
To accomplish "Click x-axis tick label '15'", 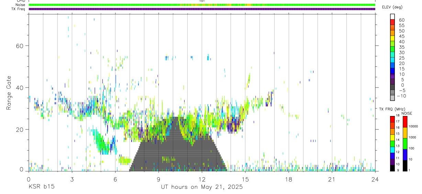I will click(245, 180).
